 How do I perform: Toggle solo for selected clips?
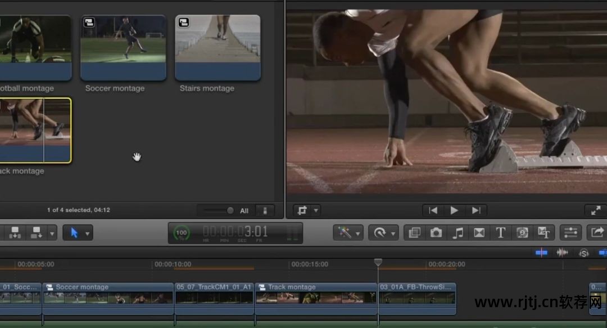pos(584,253)
